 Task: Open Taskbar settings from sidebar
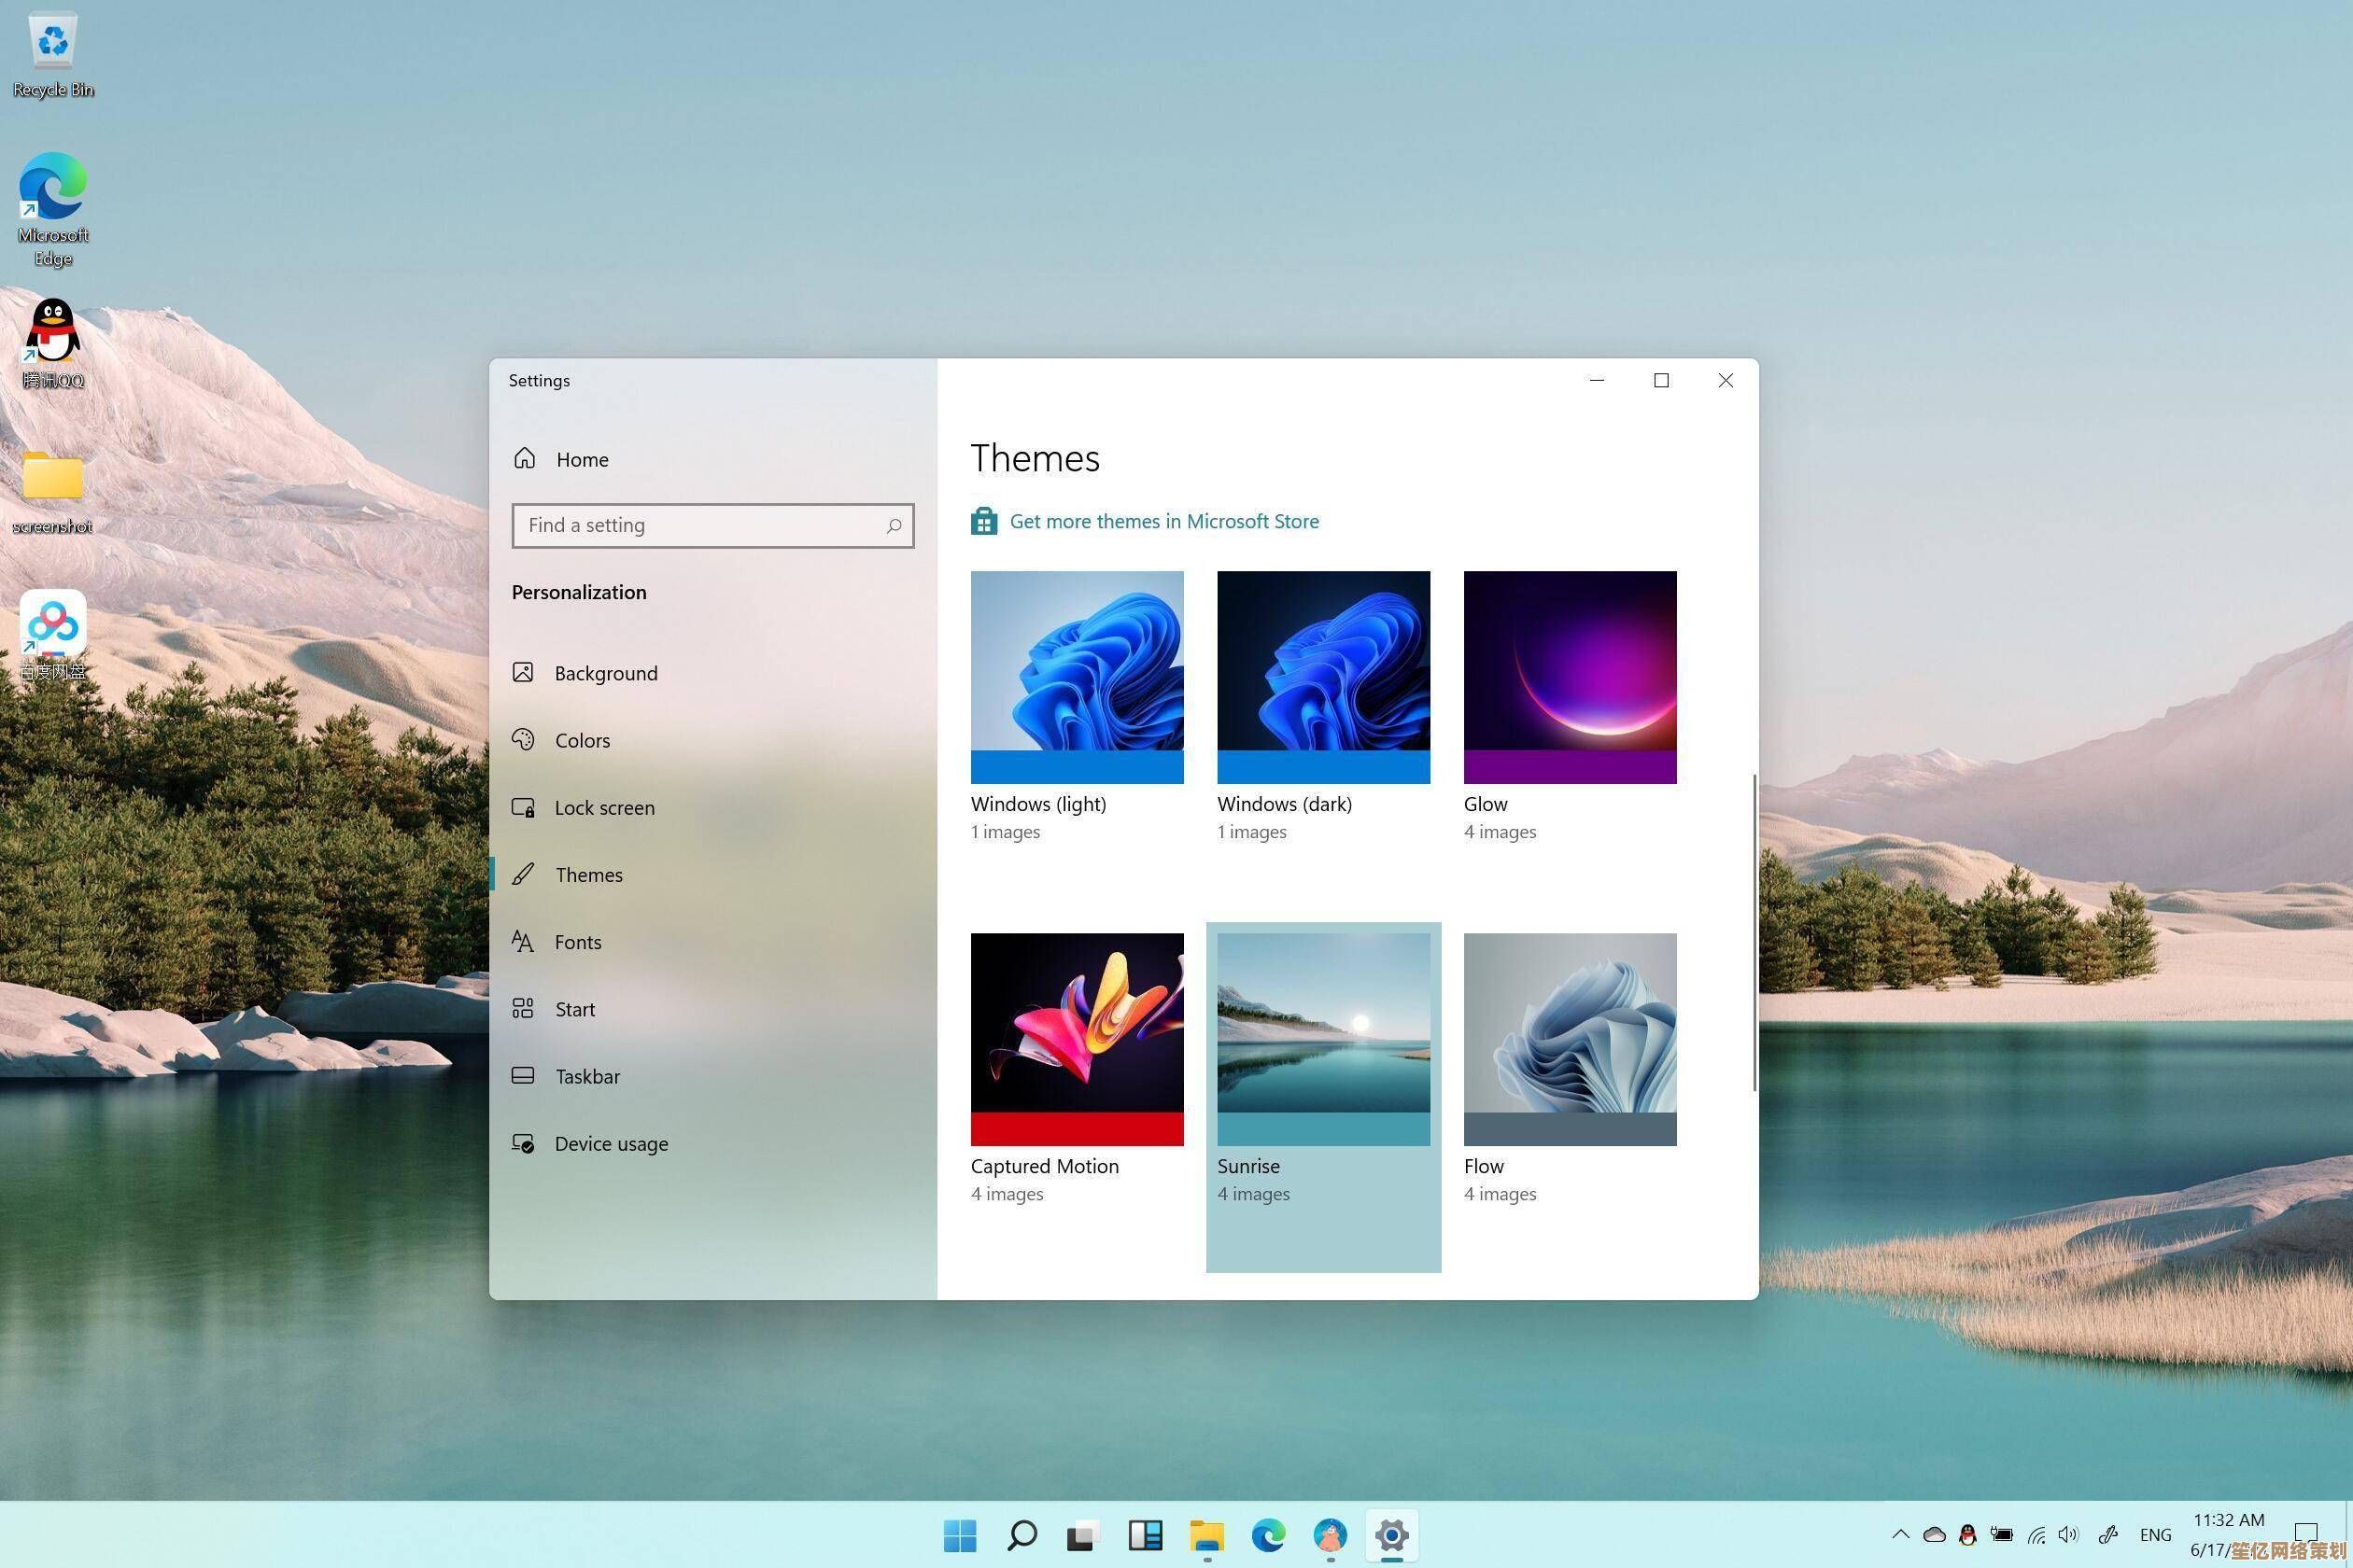pos(587,1076)
